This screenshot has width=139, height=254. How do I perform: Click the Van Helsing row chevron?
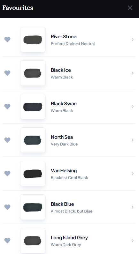coord(133,174)
